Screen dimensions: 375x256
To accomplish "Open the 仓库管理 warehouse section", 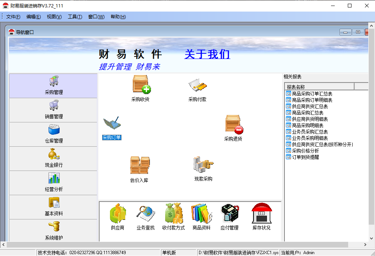I will pos(53,134).
